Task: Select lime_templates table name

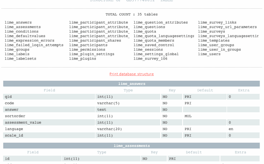Action: [214, 41]
